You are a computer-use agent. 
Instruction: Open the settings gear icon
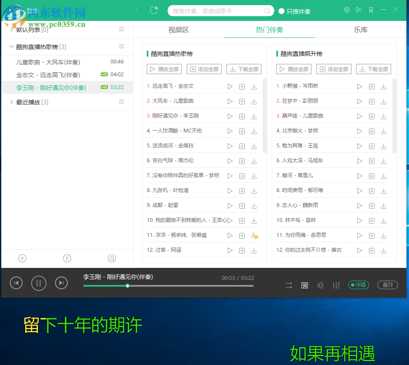pos(347,9)
